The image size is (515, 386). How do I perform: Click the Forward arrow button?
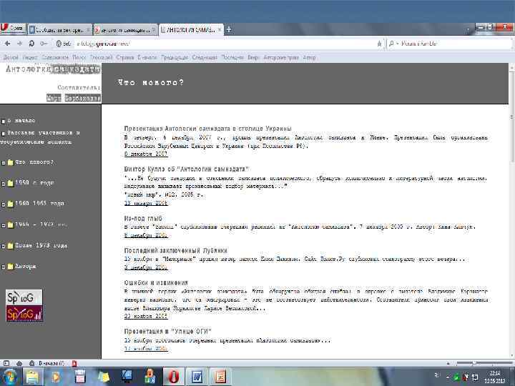pos(19,44)
